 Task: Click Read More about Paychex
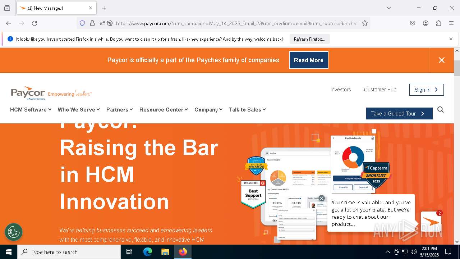coord(308,60)
